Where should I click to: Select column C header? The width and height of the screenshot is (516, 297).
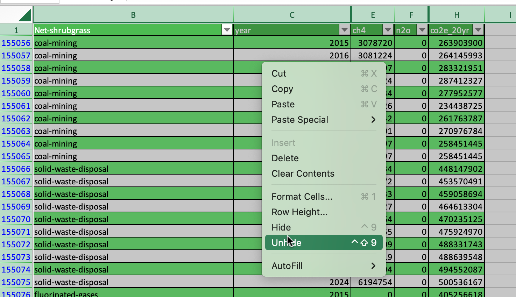coord(292,15)
